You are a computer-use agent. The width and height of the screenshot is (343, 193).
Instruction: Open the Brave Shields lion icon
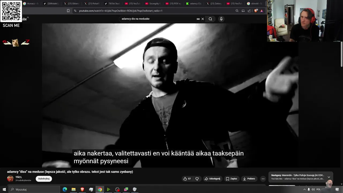256,11
